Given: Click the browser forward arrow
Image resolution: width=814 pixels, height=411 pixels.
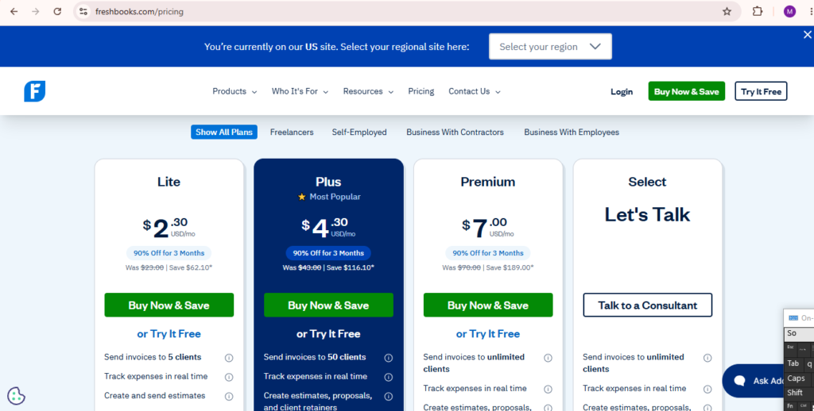Looking at the screenshot, I should (35, 11).
